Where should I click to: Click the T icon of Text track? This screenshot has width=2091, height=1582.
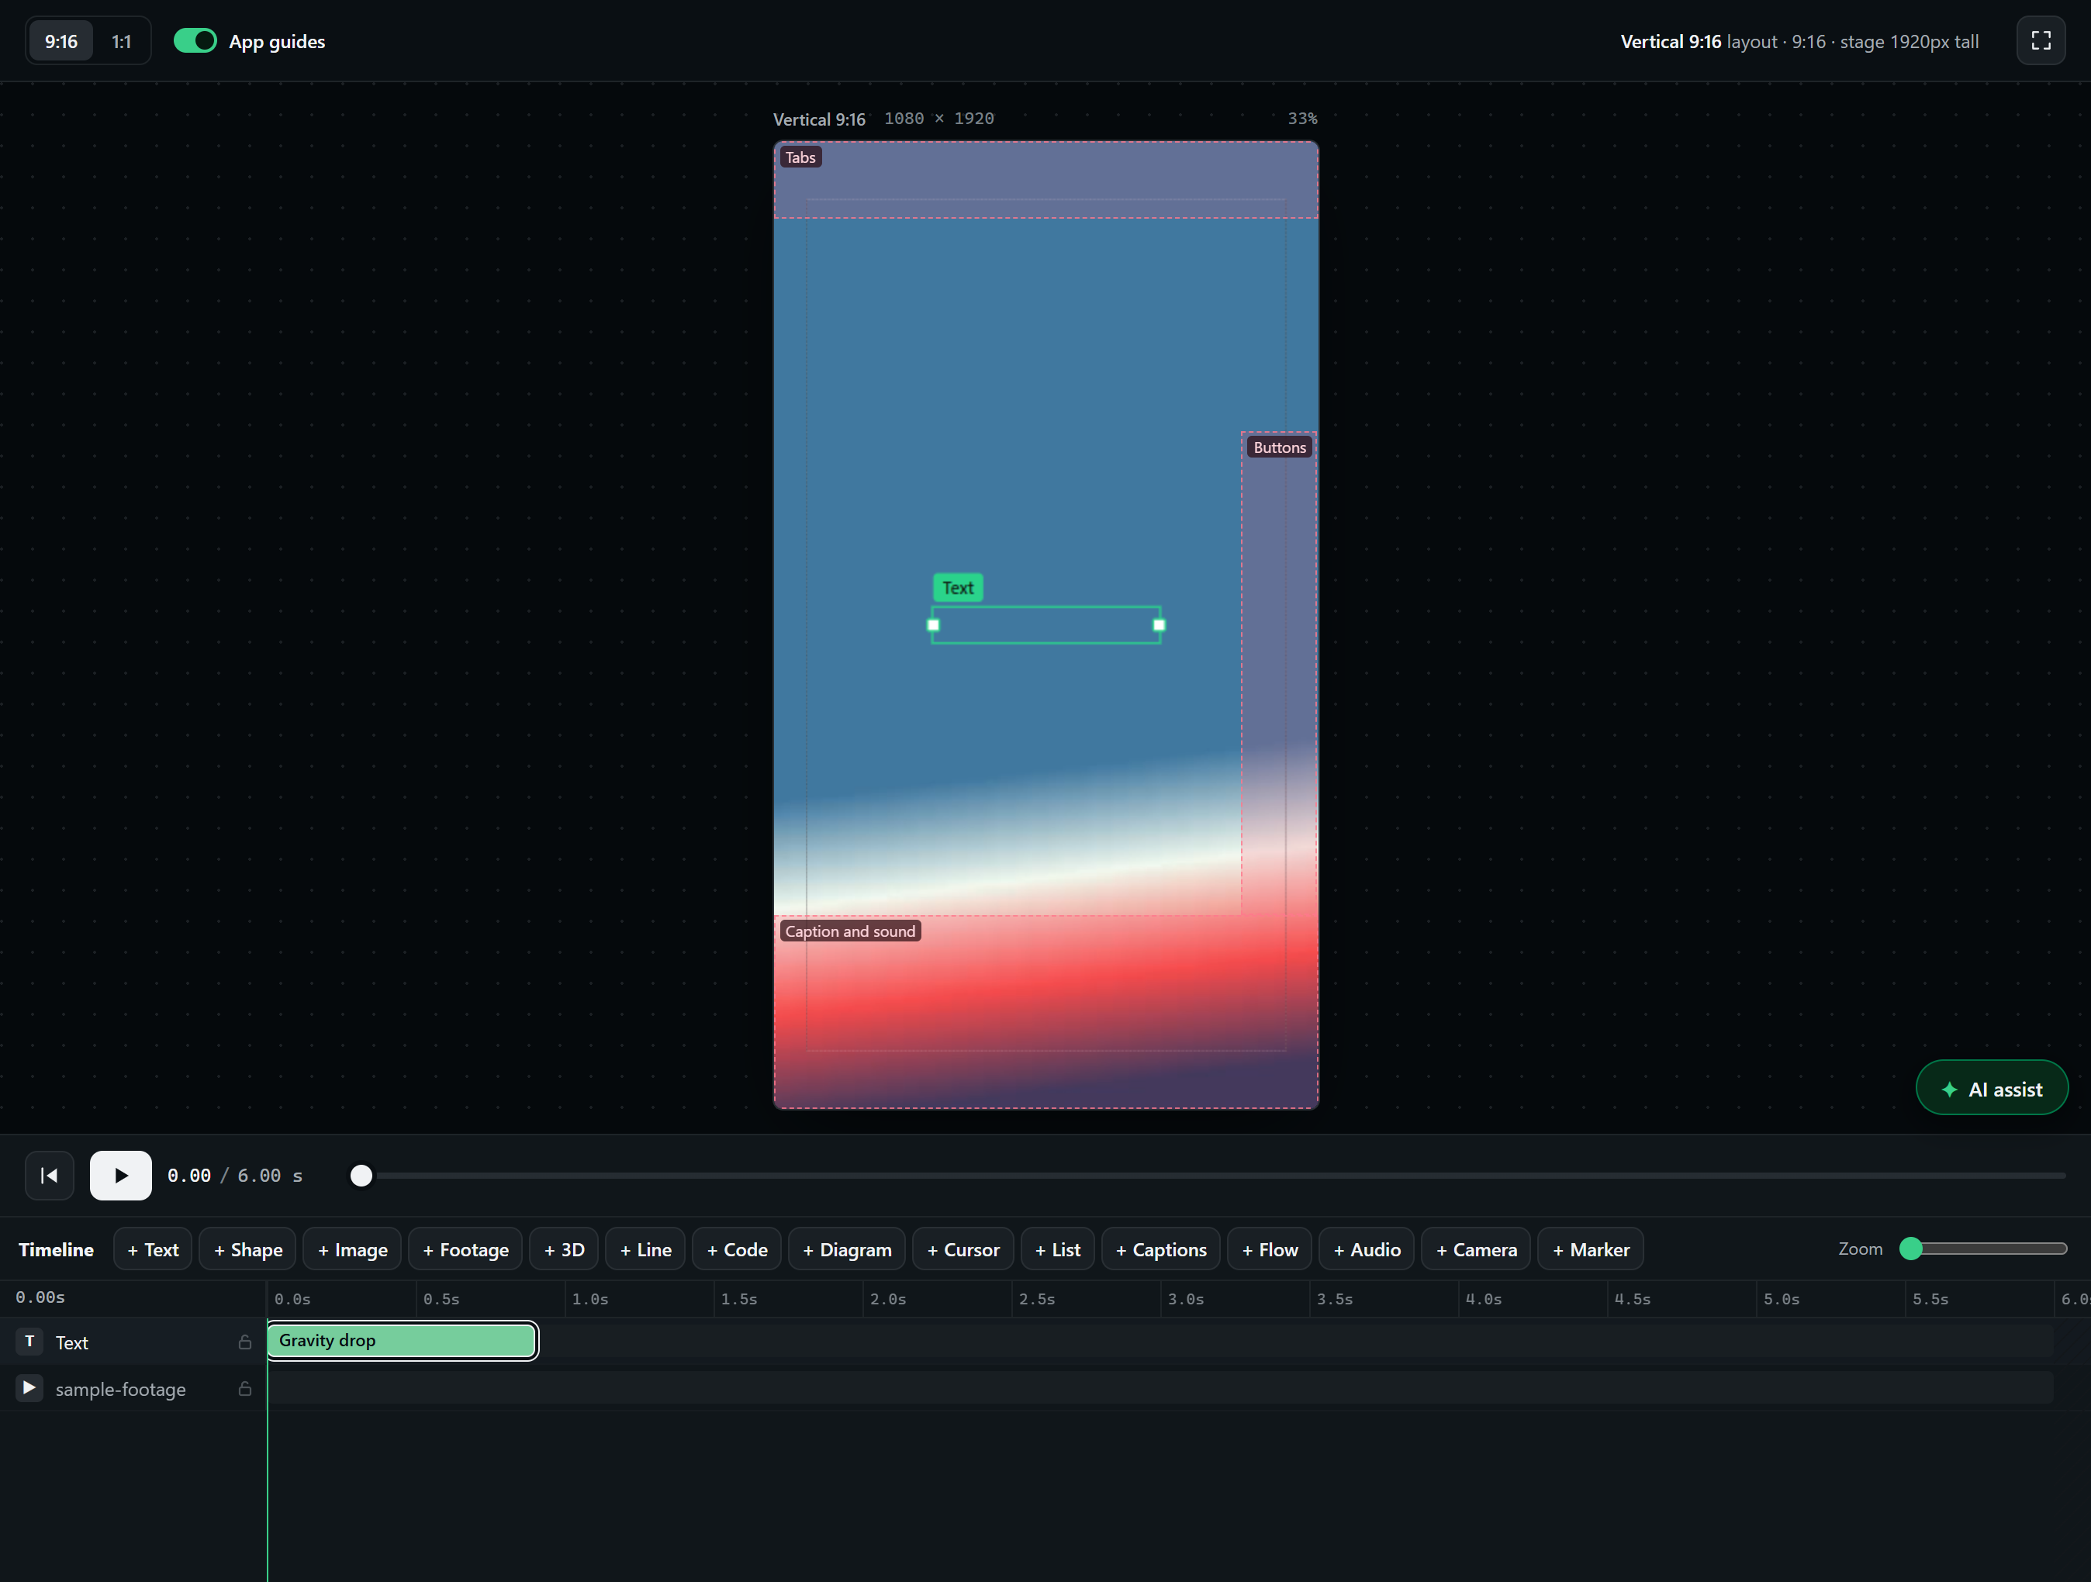29,1341
